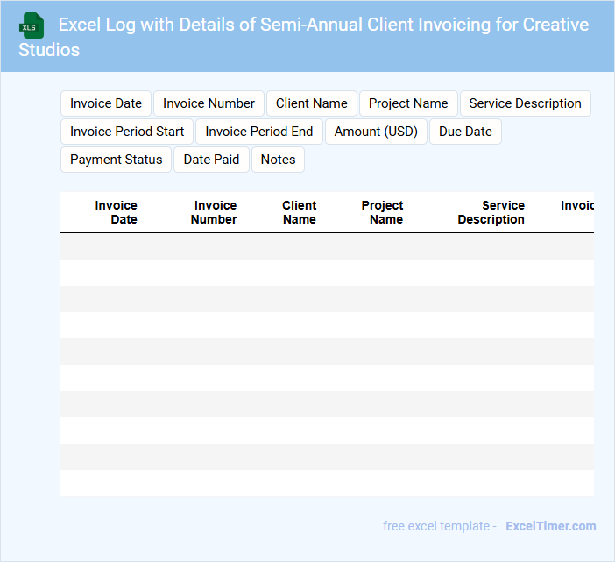Image resolution: width=615 pixels, height=562 pixels.
Task: Click the Client Name column header
Action: [299, 212]
